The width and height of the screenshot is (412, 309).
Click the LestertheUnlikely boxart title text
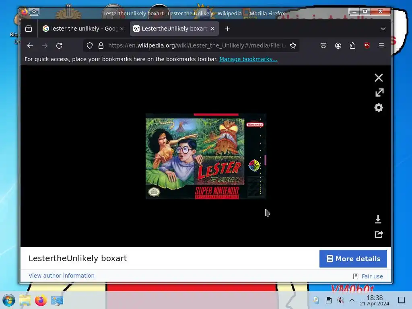pyautogui.click(x=78, y=258)
